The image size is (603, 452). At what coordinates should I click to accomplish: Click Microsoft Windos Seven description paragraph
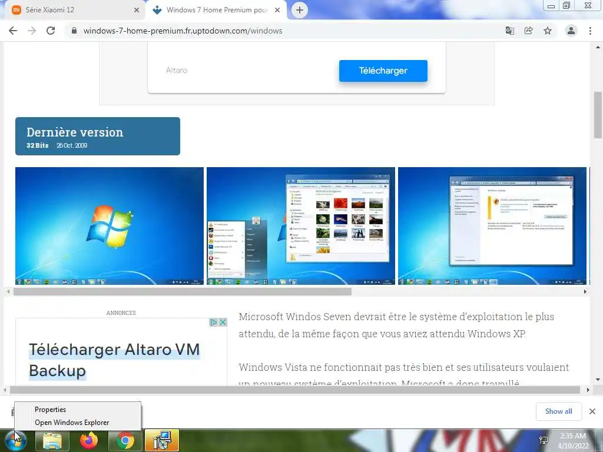tap(396, 325)
